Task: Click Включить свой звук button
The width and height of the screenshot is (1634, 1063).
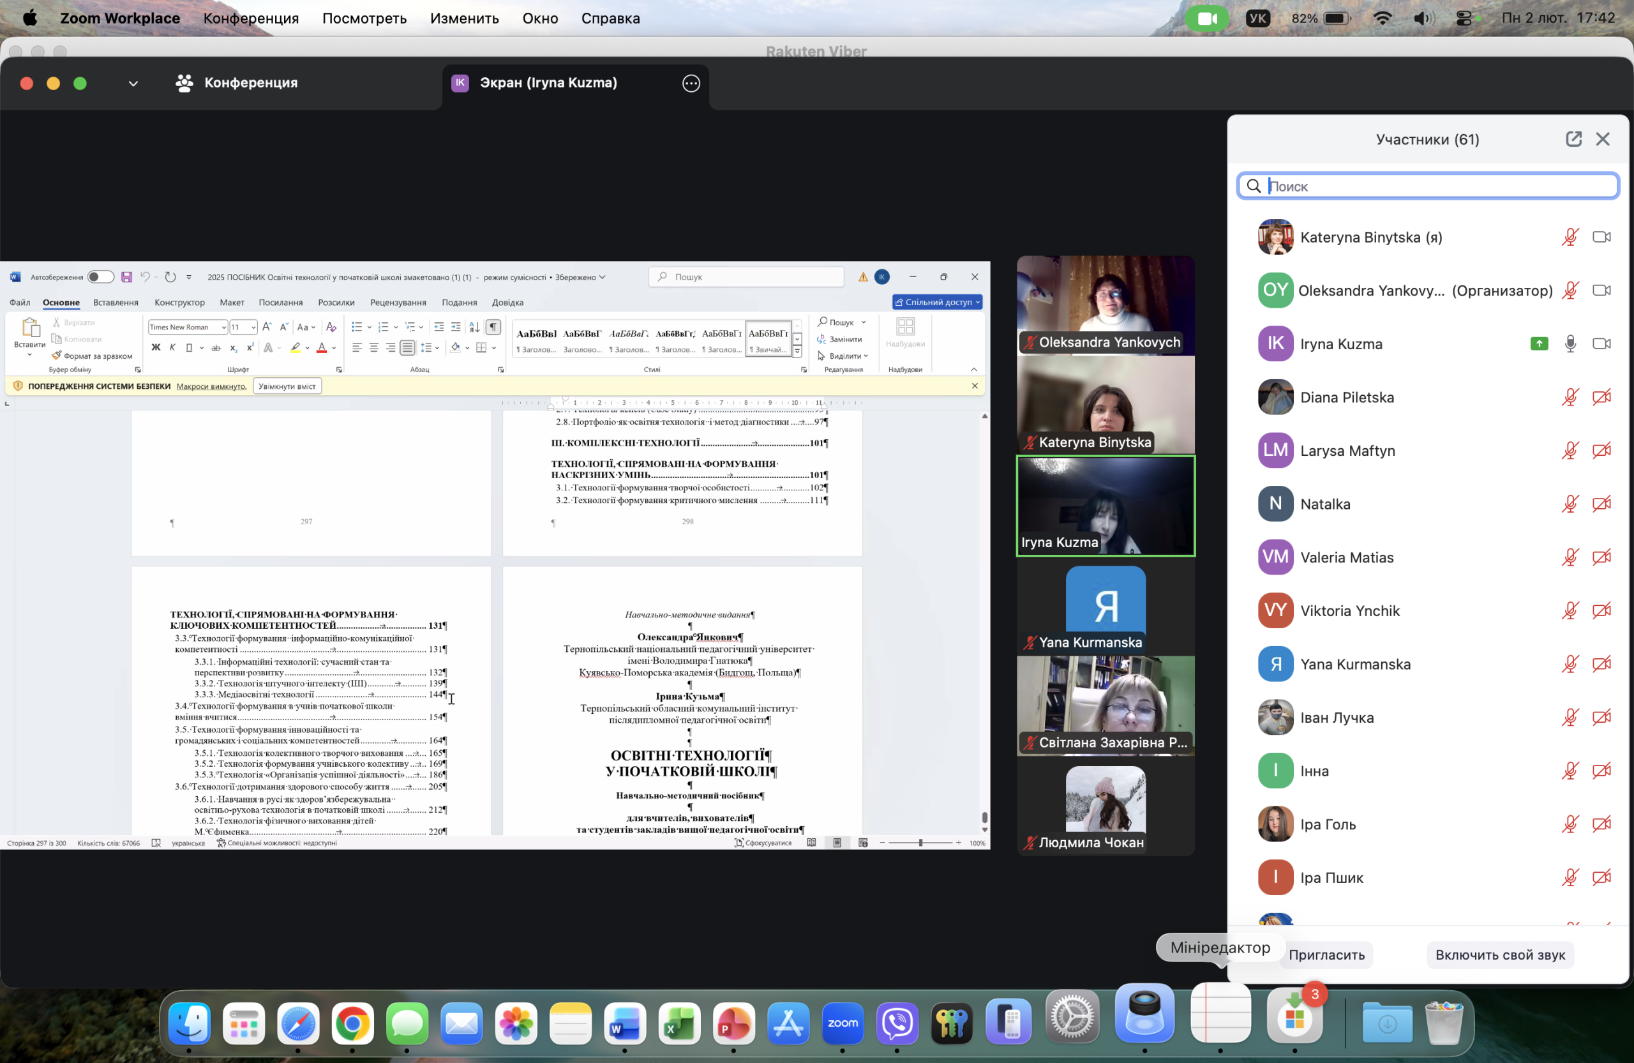Action: tap(1499, 954)
